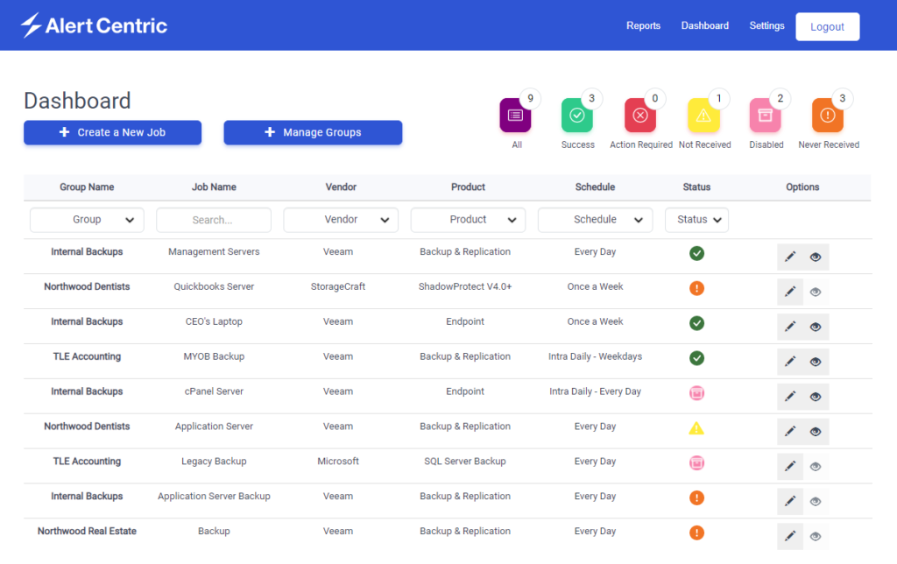
Task: Click the Create a New Job button
Action: coord(112,131)
